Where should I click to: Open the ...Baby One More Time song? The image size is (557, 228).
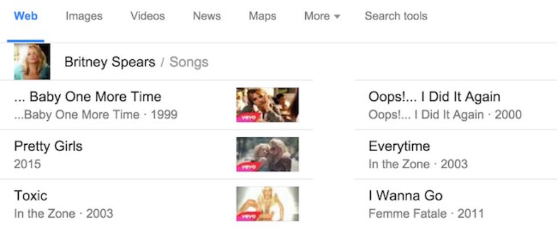88,97
